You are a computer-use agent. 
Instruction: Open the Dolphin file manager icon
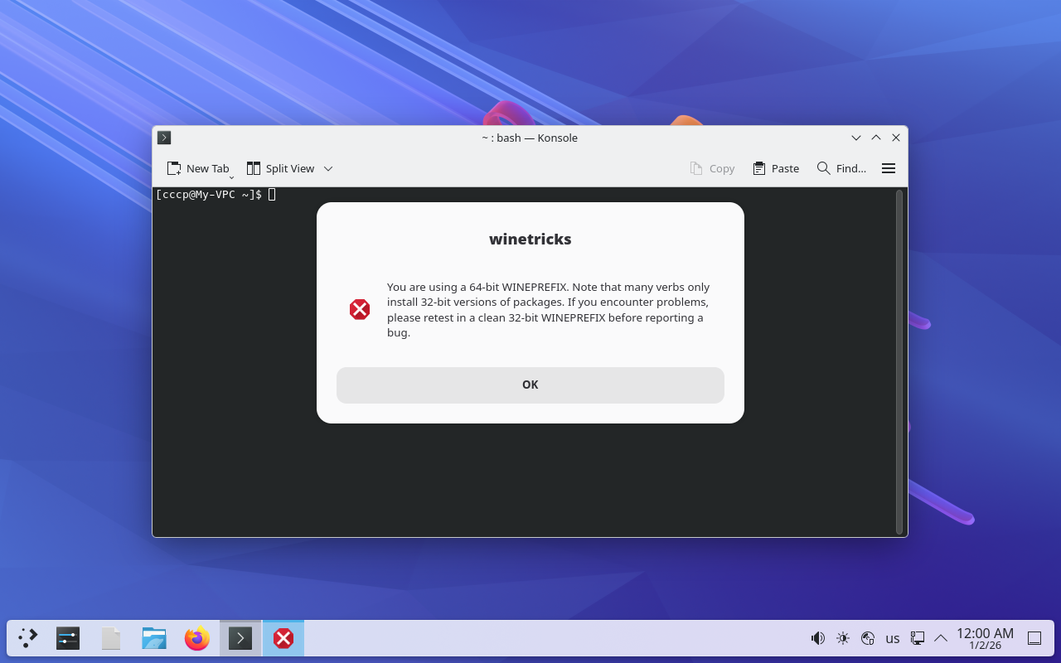pos(154,638)
